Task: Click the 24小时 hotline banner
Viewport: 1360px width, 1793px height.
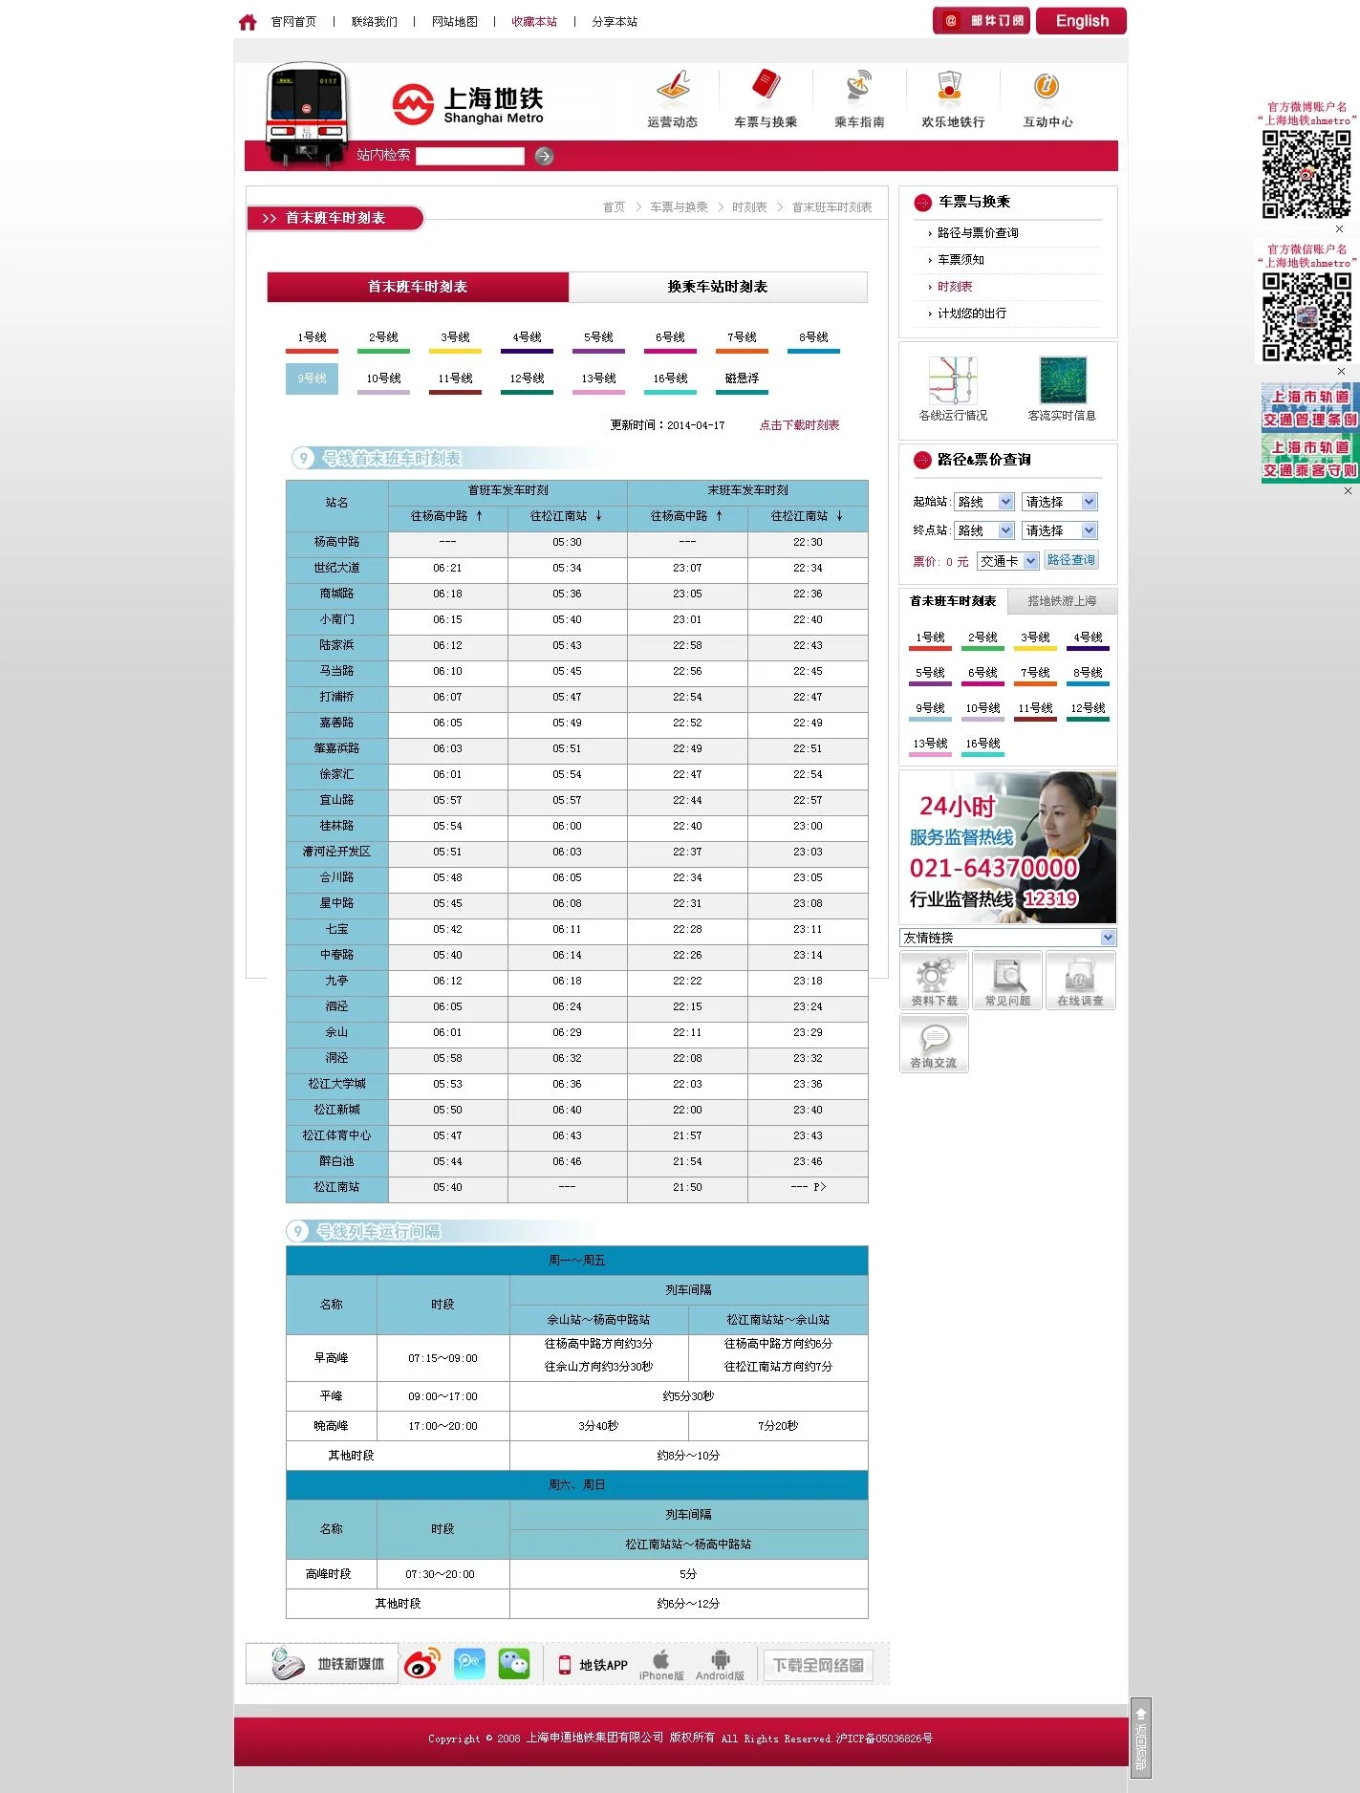Action: click(x=1007, y=847)
